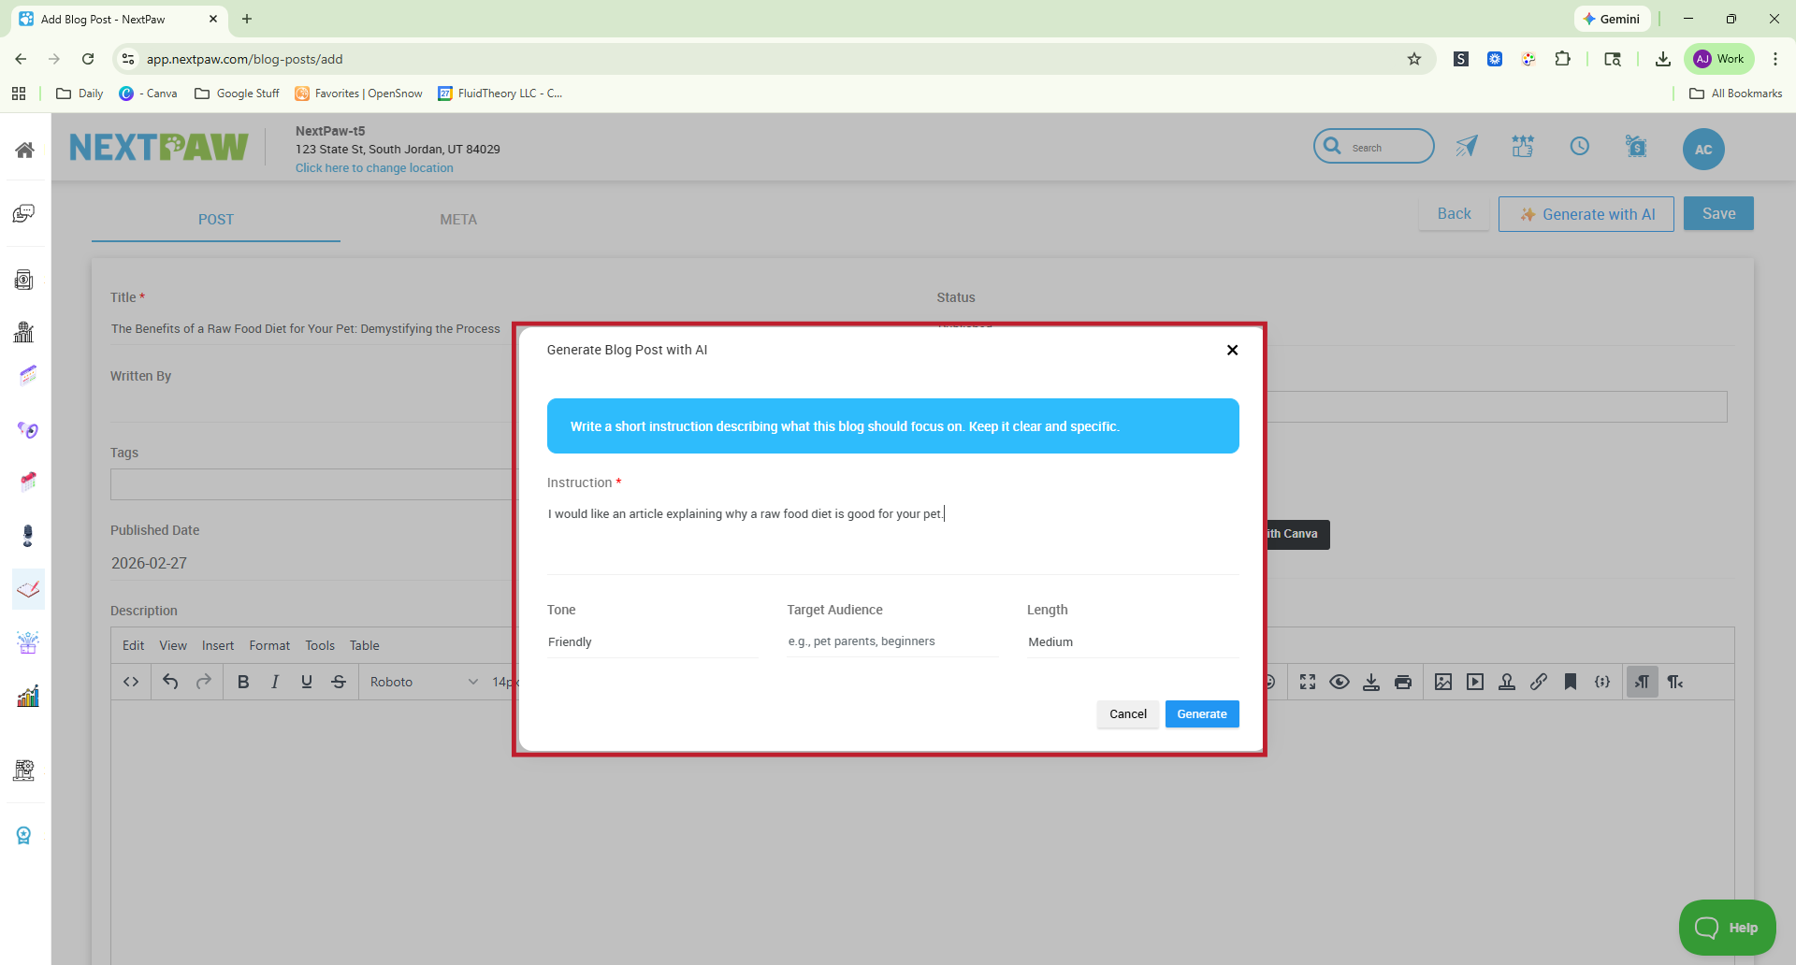Click into the Instruction text field

[x=892, y=538]
